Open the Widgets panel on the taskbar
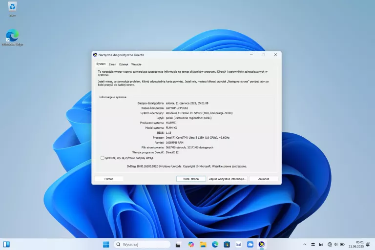 pos(6,244)
